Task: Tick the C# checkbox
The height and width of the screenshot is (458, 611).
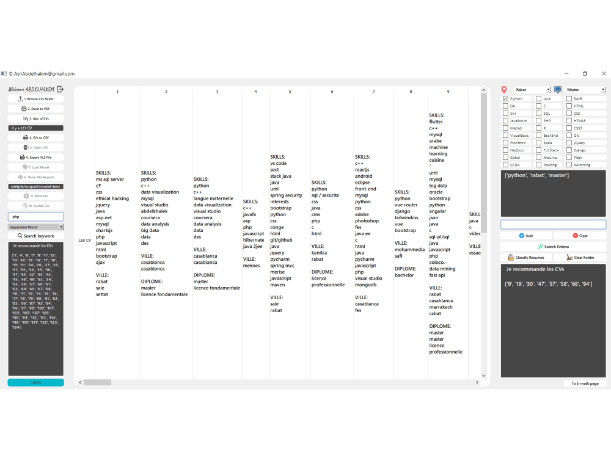Action: 505,106
